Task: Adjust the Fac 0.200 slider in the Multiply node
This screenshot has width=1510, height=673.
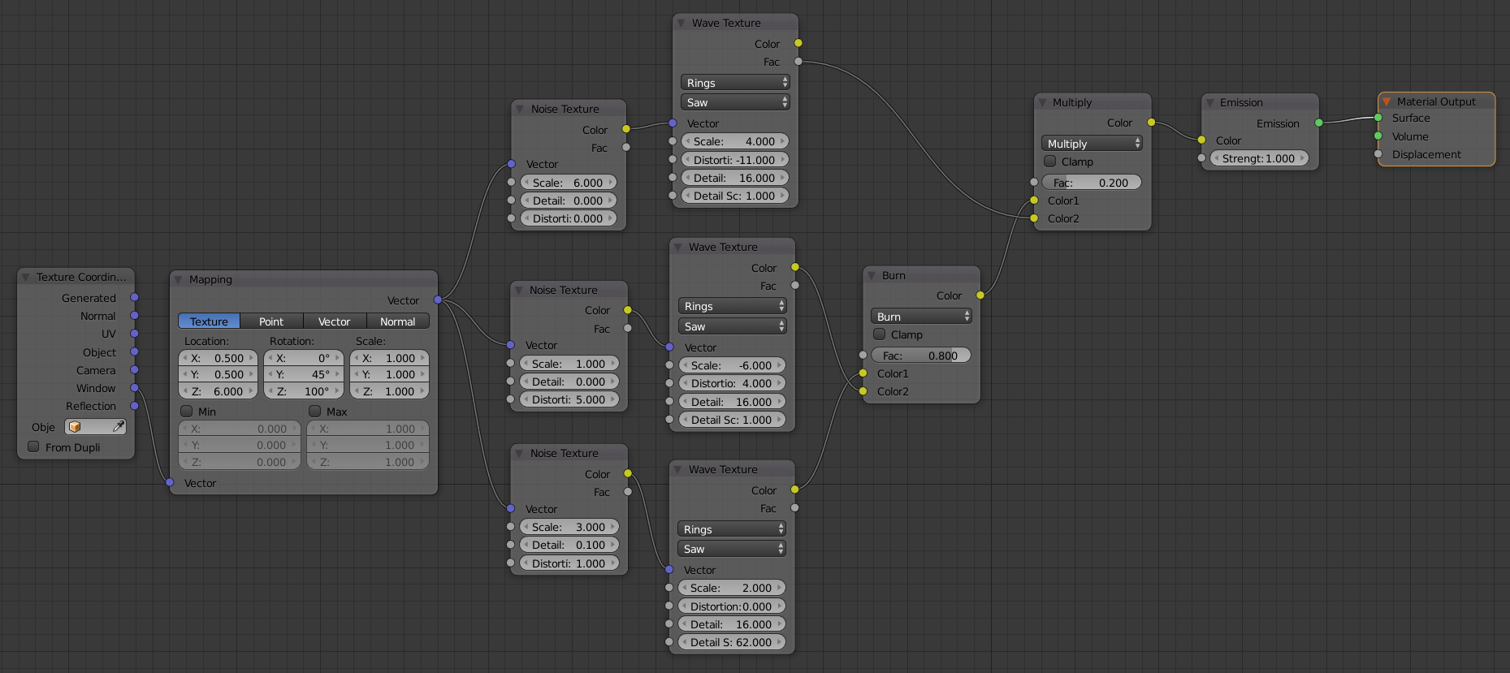Action: coord(1092,183)
